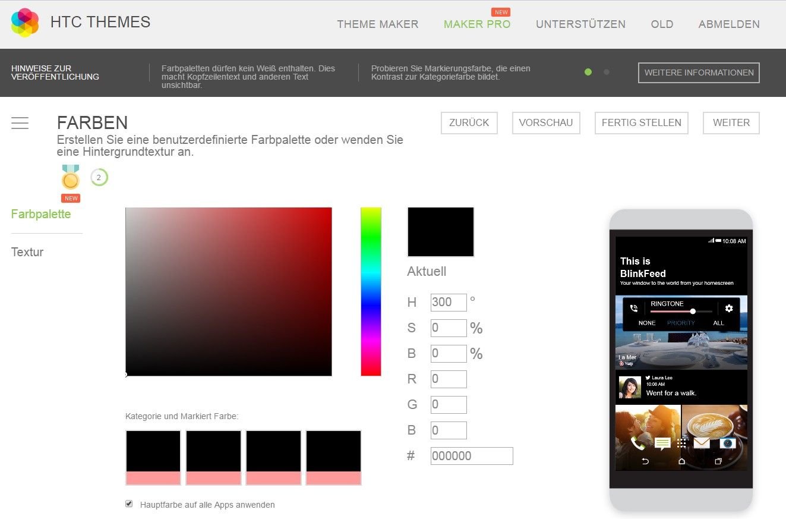
Task: Click the settings gear in phone preview
Action: coord(729,309)
